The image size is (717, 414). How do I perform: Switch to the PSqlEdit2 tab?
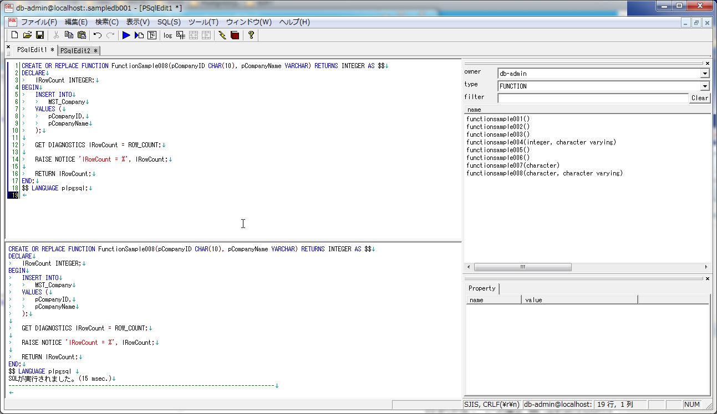point(78,50)
